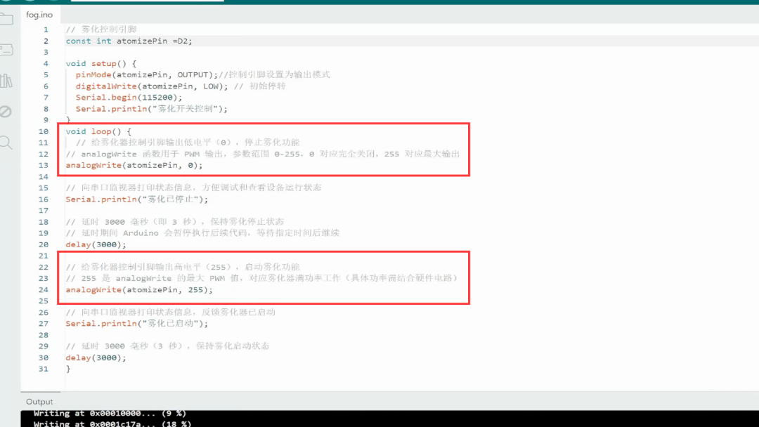The image size is (759, 427).
Task: Click output line 'Writing at 0x0001c17a... (18 %)'
Action: pos(112,423)
